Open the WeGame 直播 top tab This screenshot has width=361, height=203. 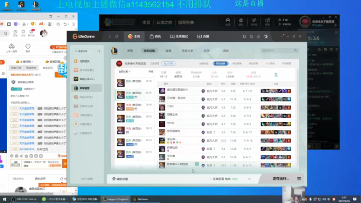click(203, 37)
